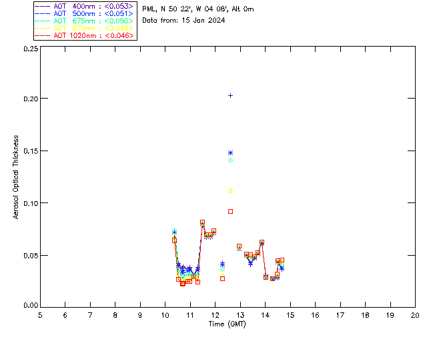Viewport: 427px width, 341px height.
Task: Select the AOT 500nm legend entry
Action: [x=84, y=13]
